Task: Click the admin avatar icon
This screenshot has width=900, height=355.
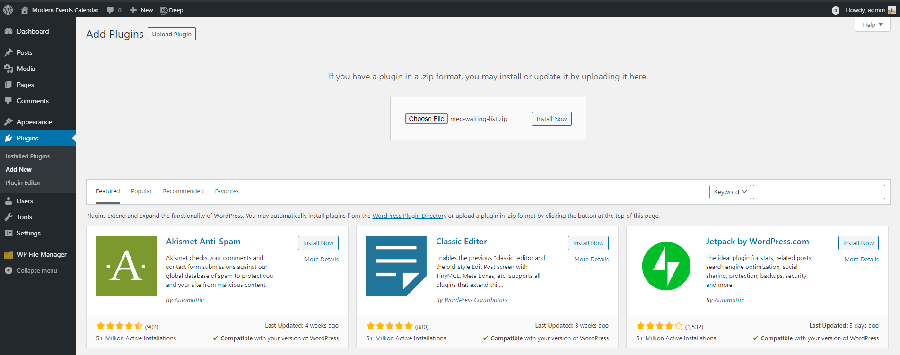Action: tap(892, 10)
